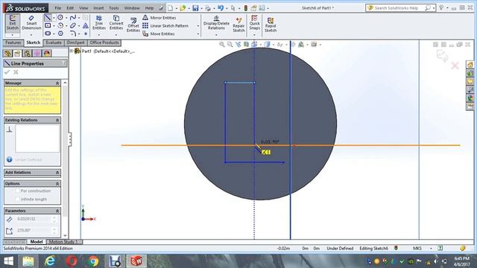Open Windows Start menu

8,261
